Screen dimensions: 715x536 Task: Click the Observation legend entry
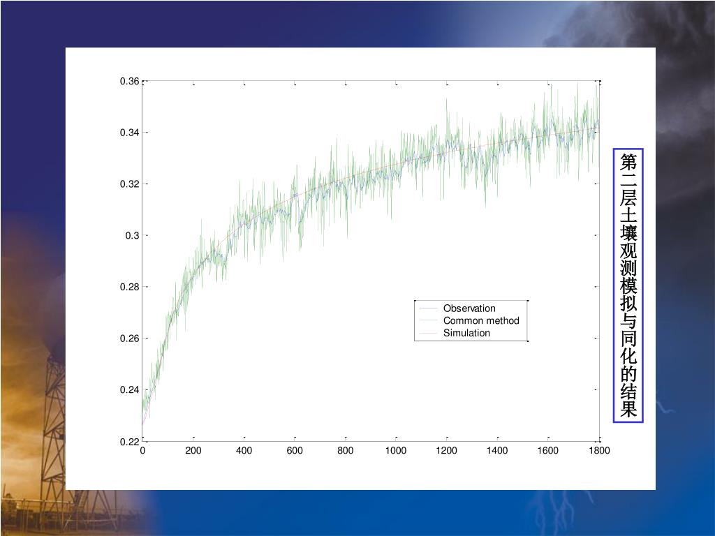(469, 308)
